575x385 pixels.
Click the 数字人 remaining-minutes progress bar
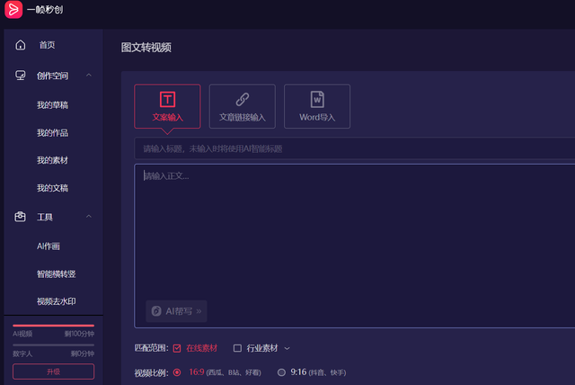coord(54,345)
